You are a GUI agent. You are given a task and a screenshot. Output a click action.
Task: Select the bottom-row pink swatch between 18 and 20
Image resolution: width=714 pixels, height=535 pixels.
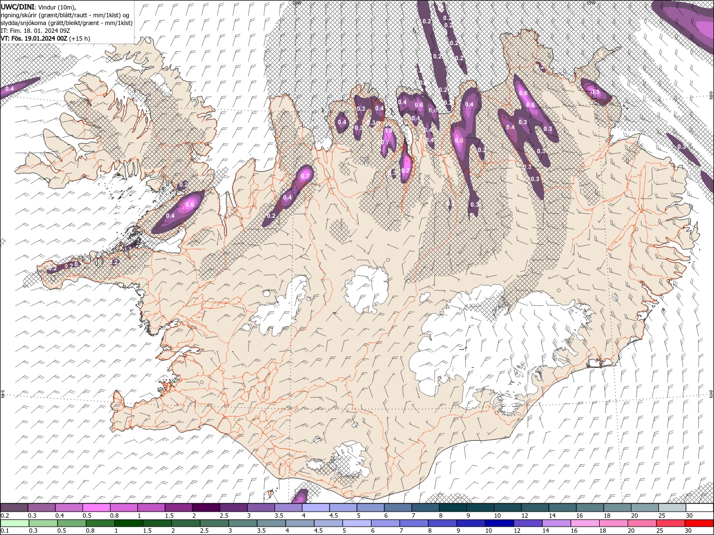click(x=614, y=523)
